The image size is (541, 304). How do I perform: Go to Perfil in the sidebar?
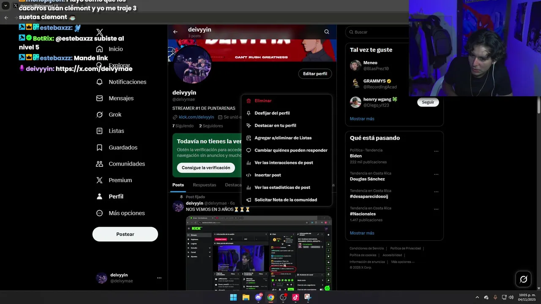(110, 196)
